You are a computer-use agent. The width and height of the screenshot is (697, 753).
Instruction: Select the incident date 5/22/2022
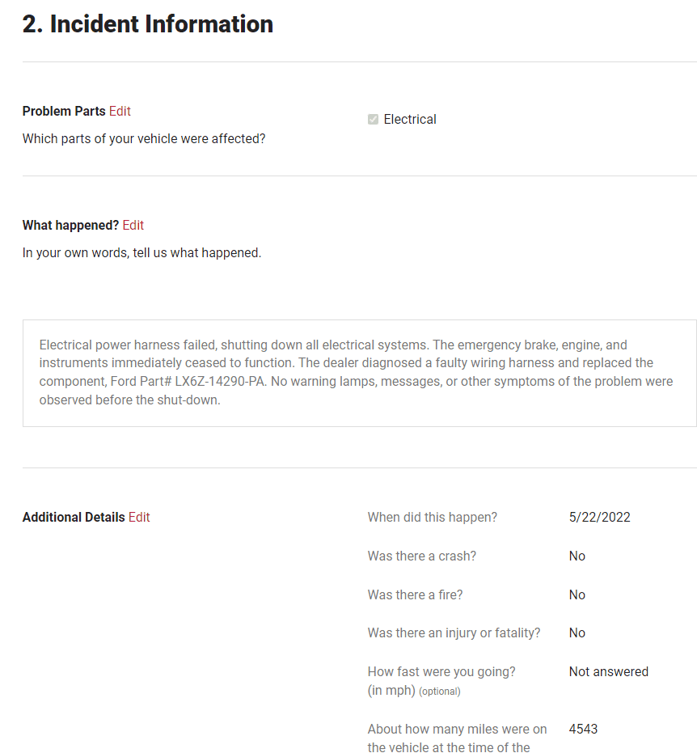599,517
